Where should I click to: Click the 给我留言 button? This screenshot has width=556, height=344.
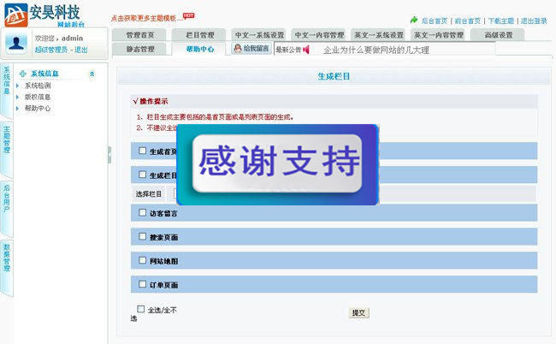click(x=251, y=48)
